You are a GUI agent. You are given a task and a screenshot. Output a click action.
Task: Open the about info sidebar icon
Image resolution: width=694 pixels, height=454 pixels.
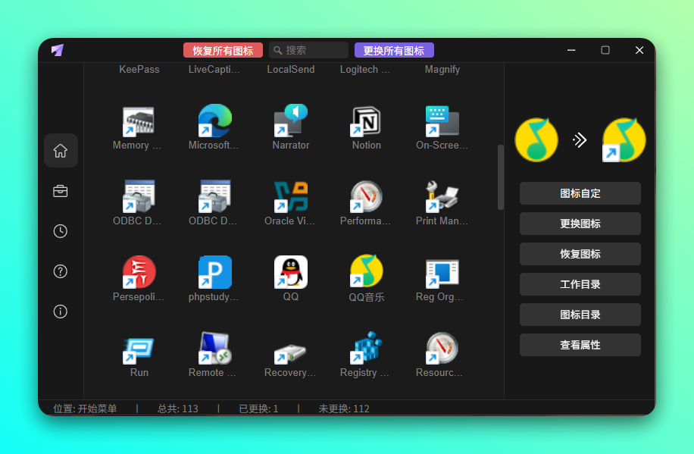pyautogui.click(x=61, y=312)
